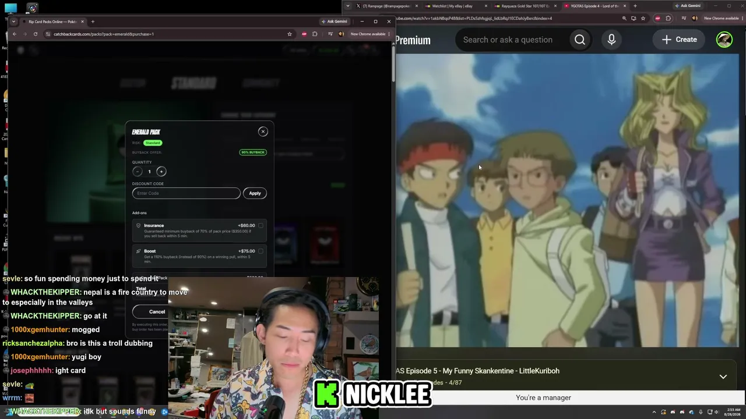
Task: Decrease the pack quantity with minus button
Action: tap(138, 172)
